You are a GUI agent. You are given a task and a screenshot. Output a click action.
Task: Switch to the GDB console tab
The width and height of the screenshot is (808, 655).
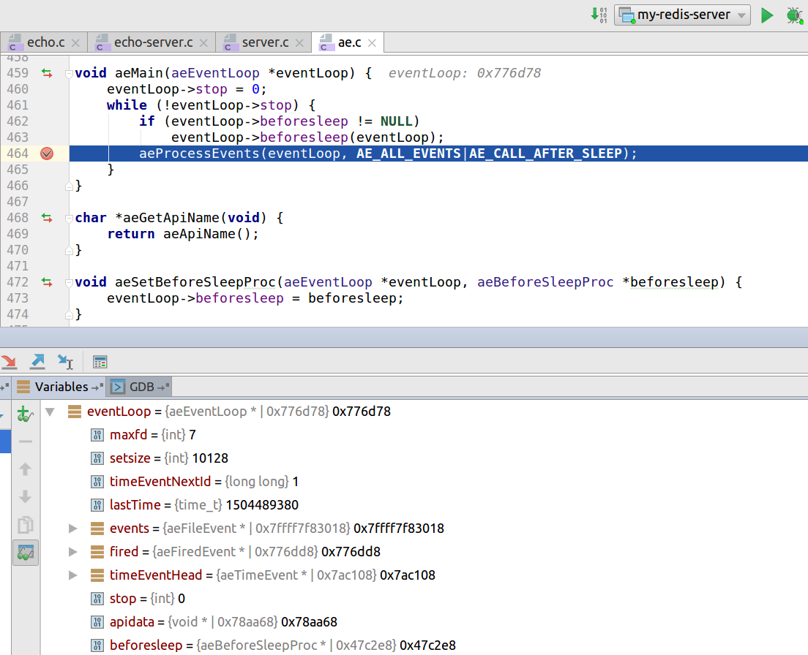(139, 387)
